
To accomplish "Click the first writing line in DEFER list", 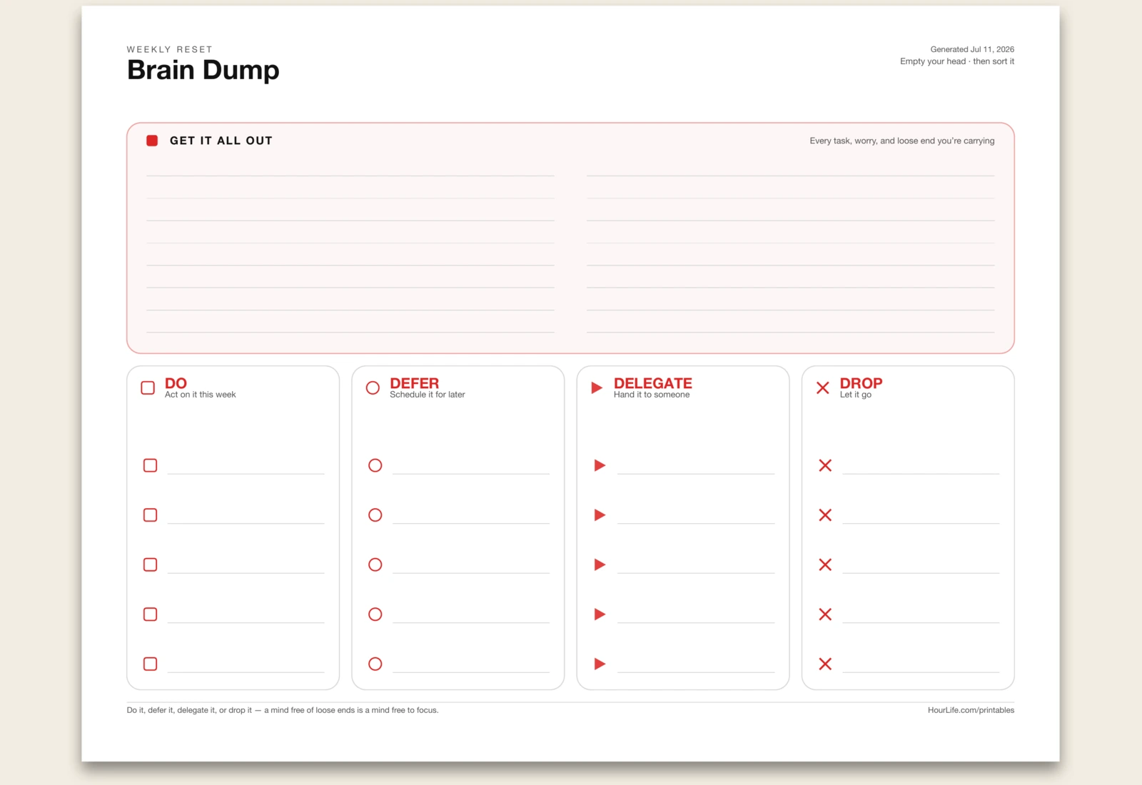I will pos(471,473).
